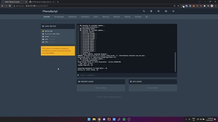Click the Chrome taskbar icon
This screenshot has height=122, width=218.
pos(99,119)
